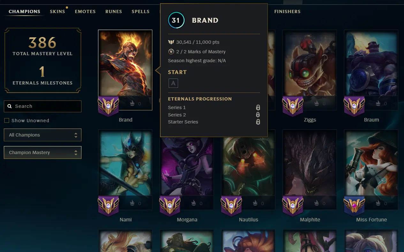The image size is (404, 252).
Task: Go to the Finishers tab
Action: (287, 11)
